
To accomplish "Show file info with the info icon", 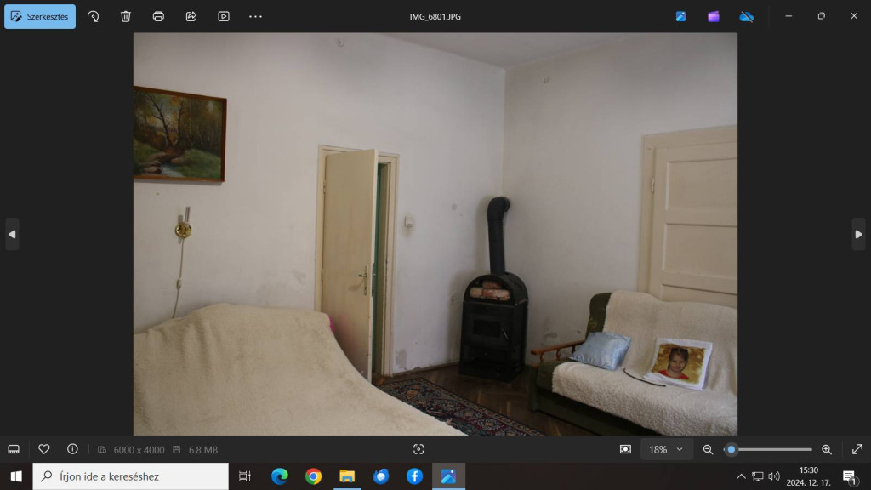I will pyautogui.click(x=72, y=449).
